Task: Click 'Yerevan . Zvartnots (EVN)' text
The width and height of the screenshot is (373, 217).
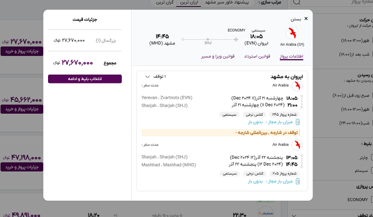Action: point(167,97)
